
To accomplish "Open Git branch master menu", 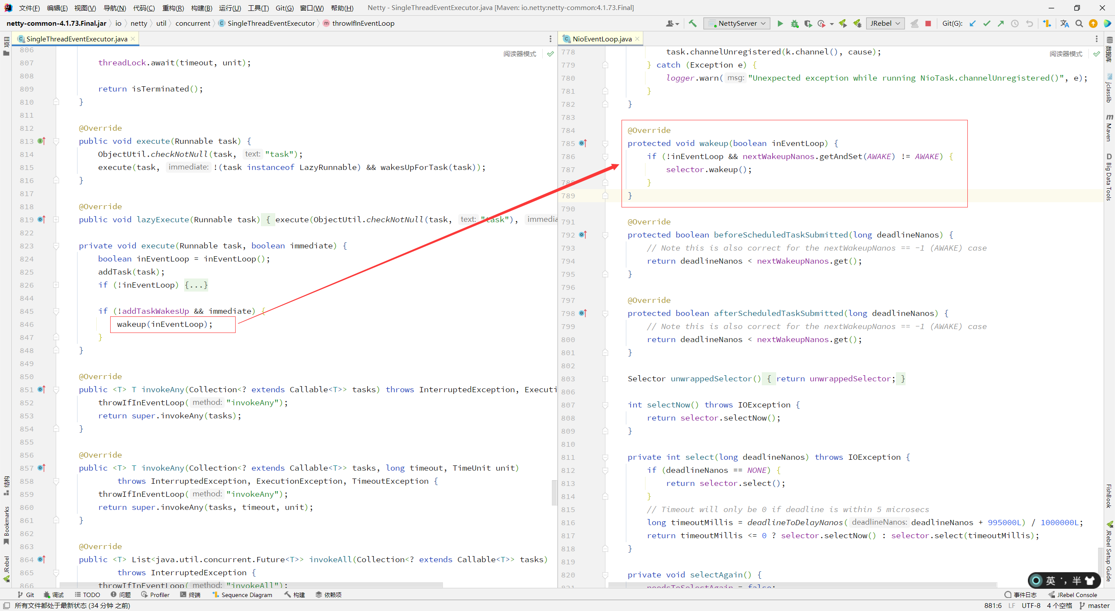I will click(x=1095, y=605).
